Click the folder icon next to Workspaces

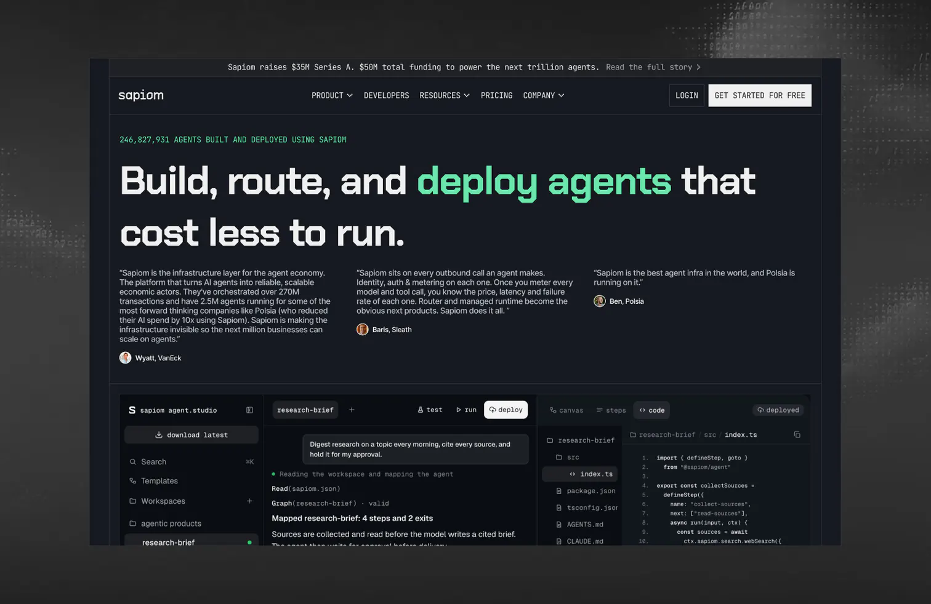click(132, 501)
